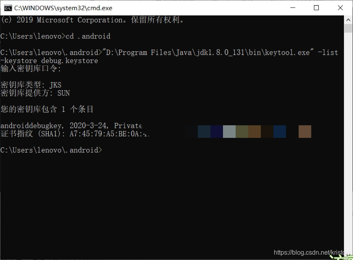The image size is (353, 260).
Task: Maximize the cmd.exe window
Action: pyautogui.click(x=316, y=8)
